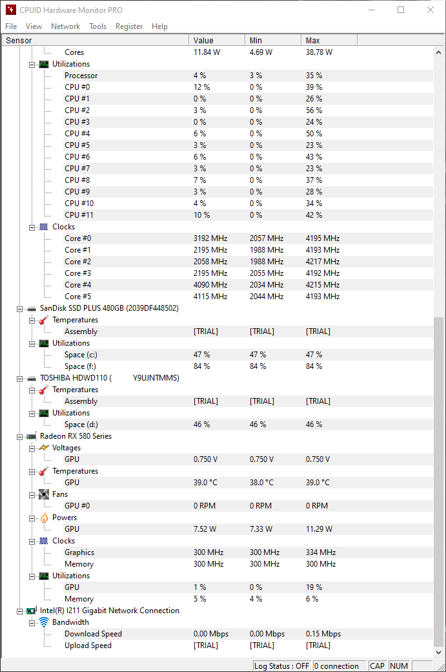Image resolution: width=446 pixels, height=672 pixels.
Task: Click the thermometer icon for SanDisk SSD Temperatures
Action: [x=43, y=319]
